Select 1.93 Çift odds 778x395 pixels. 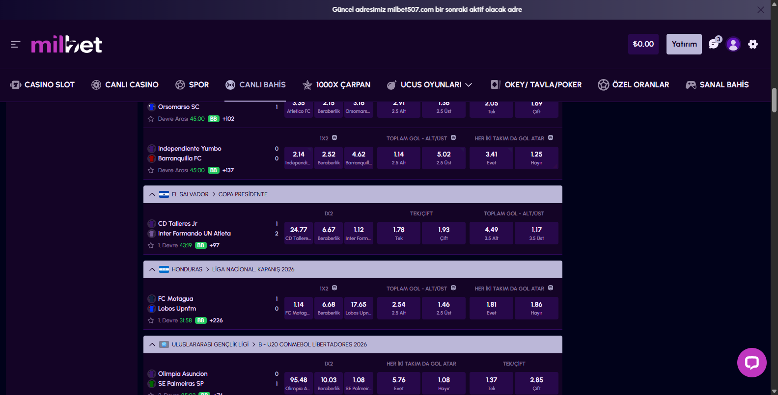444,233
